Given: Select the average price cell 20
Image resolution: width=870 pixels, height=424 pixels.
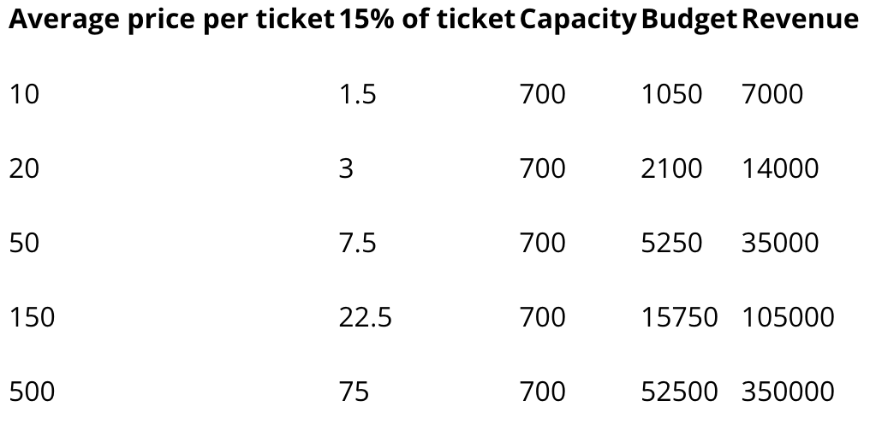Looking at the screenshot, I should (25, 168).
